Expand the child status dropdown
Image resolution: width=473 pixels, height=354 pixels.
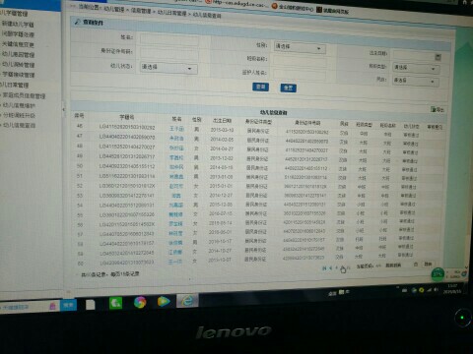click(x=169, y=68)
